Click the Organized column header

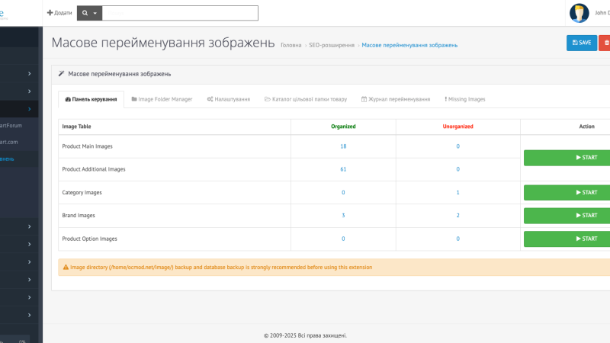[343, 127]
